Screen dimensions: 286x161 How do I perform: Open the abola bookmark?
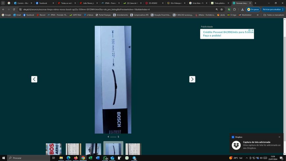coord(221,15)
